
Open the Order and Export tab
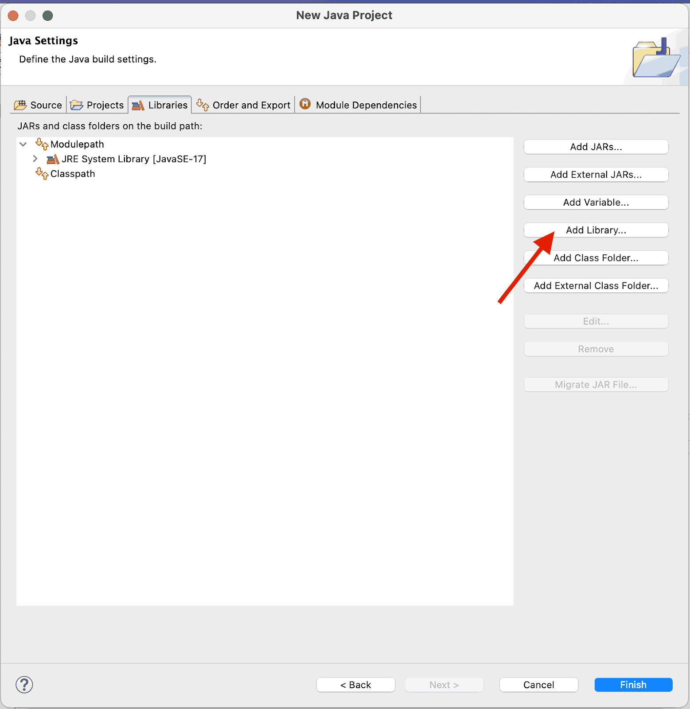click(243, 105)
